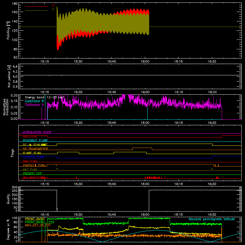The image size is (245, 245).
Task: Click the 'Quality' axis label
Action: [x=8, y=199]
